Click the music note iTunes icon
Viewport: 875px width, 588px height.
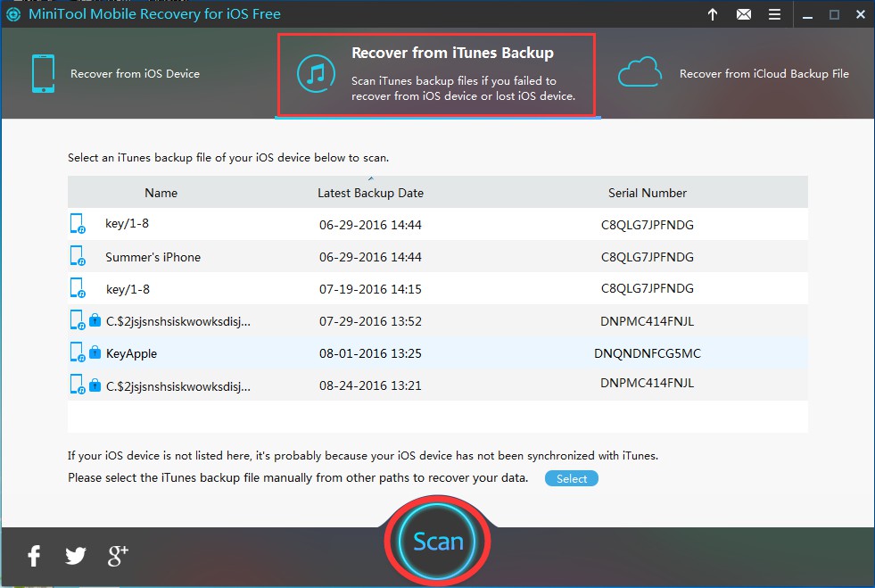click(x=316, y=74)
